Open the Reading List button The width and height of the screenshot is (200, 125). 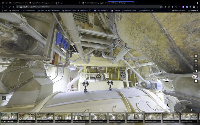[x=193, y=11]
